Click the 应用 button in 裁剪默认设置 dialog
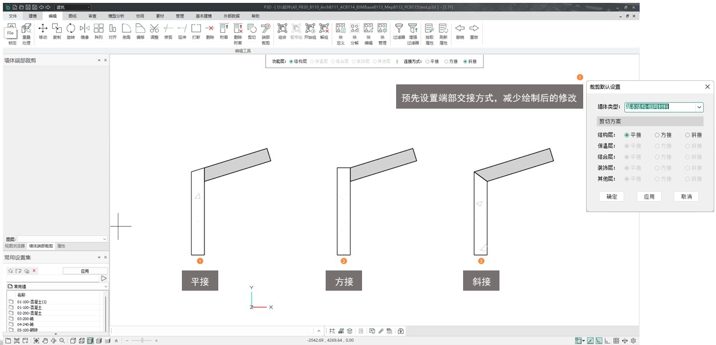The width and height of the screenshot is (716, 345). (649, 196)
